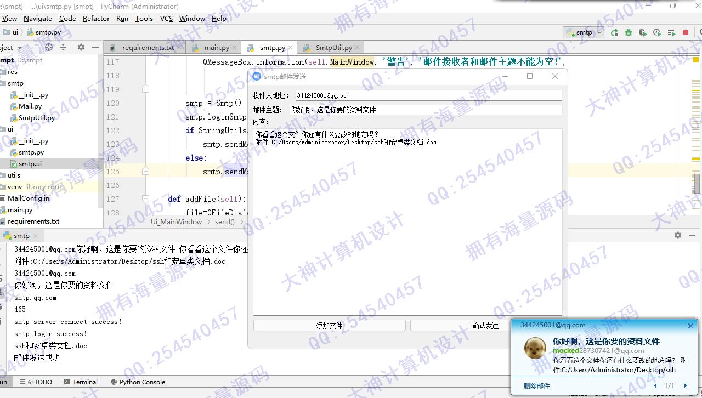
Task: Maximize the smtp邮件发送 window
Action: [x=530, y=76]
